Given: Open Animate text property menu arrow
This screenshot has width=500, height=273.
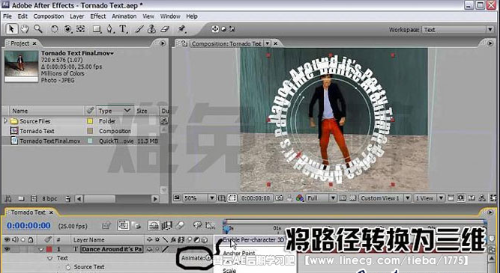Looking at the screenshot, I should [x=208, y=258].
